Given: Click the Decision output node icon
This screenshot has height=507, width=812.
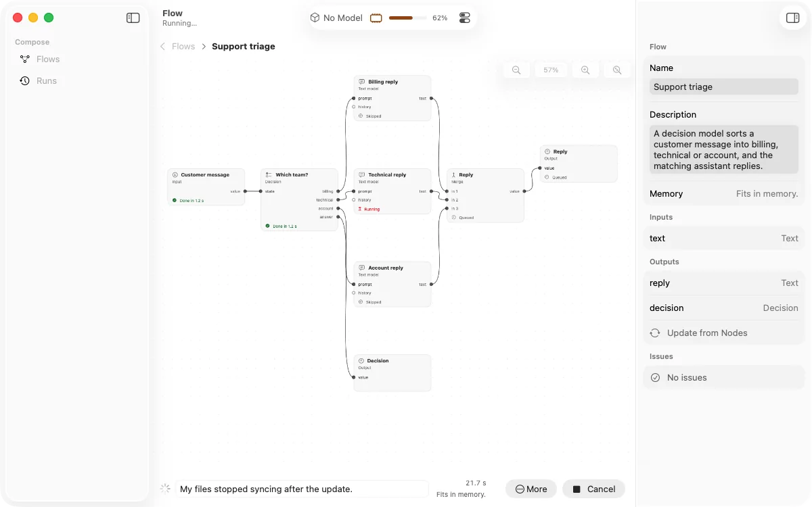Looking at the screenshot, I should (361, 361).
